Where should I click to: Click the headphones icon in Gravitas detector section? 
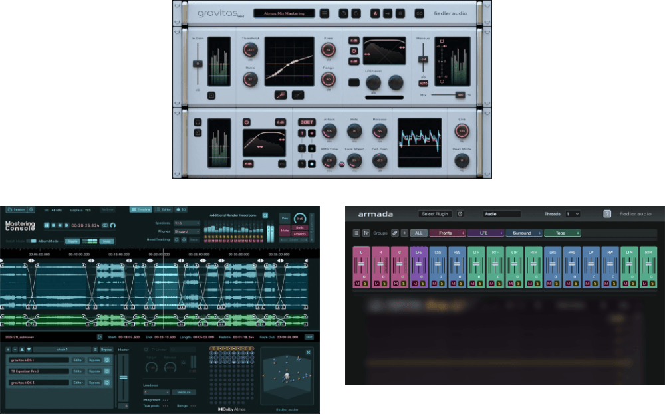click(x=198, y=122)
